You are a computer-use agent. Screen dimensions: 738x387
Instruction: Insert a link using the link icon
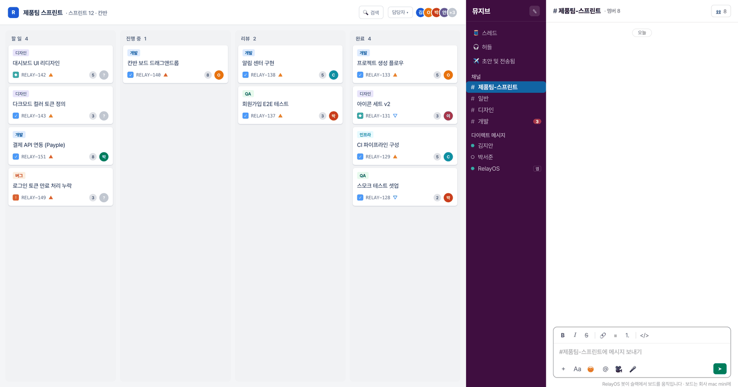click(603, 335)
